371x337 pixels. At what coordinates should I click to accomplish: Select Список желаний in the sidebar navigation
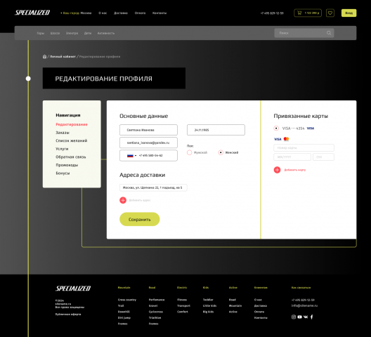click(72, 140)
